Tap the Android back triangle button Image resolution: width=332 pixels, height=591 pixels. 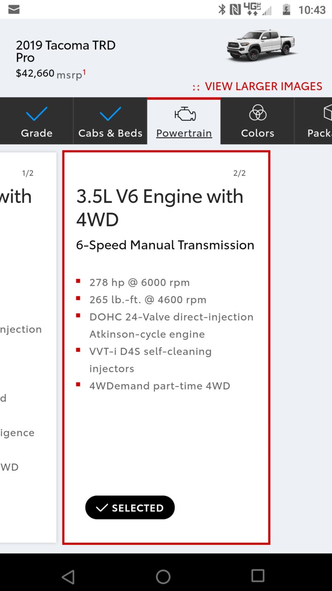[x=68, y=576]
